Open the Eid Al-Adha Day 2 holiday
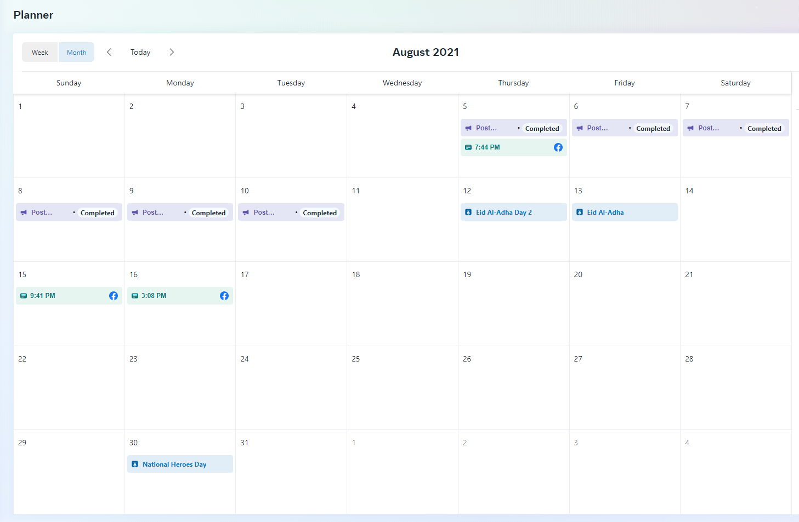 514,212
